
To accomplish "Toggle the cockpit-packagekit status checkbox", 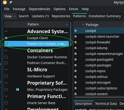I will 76,60.
